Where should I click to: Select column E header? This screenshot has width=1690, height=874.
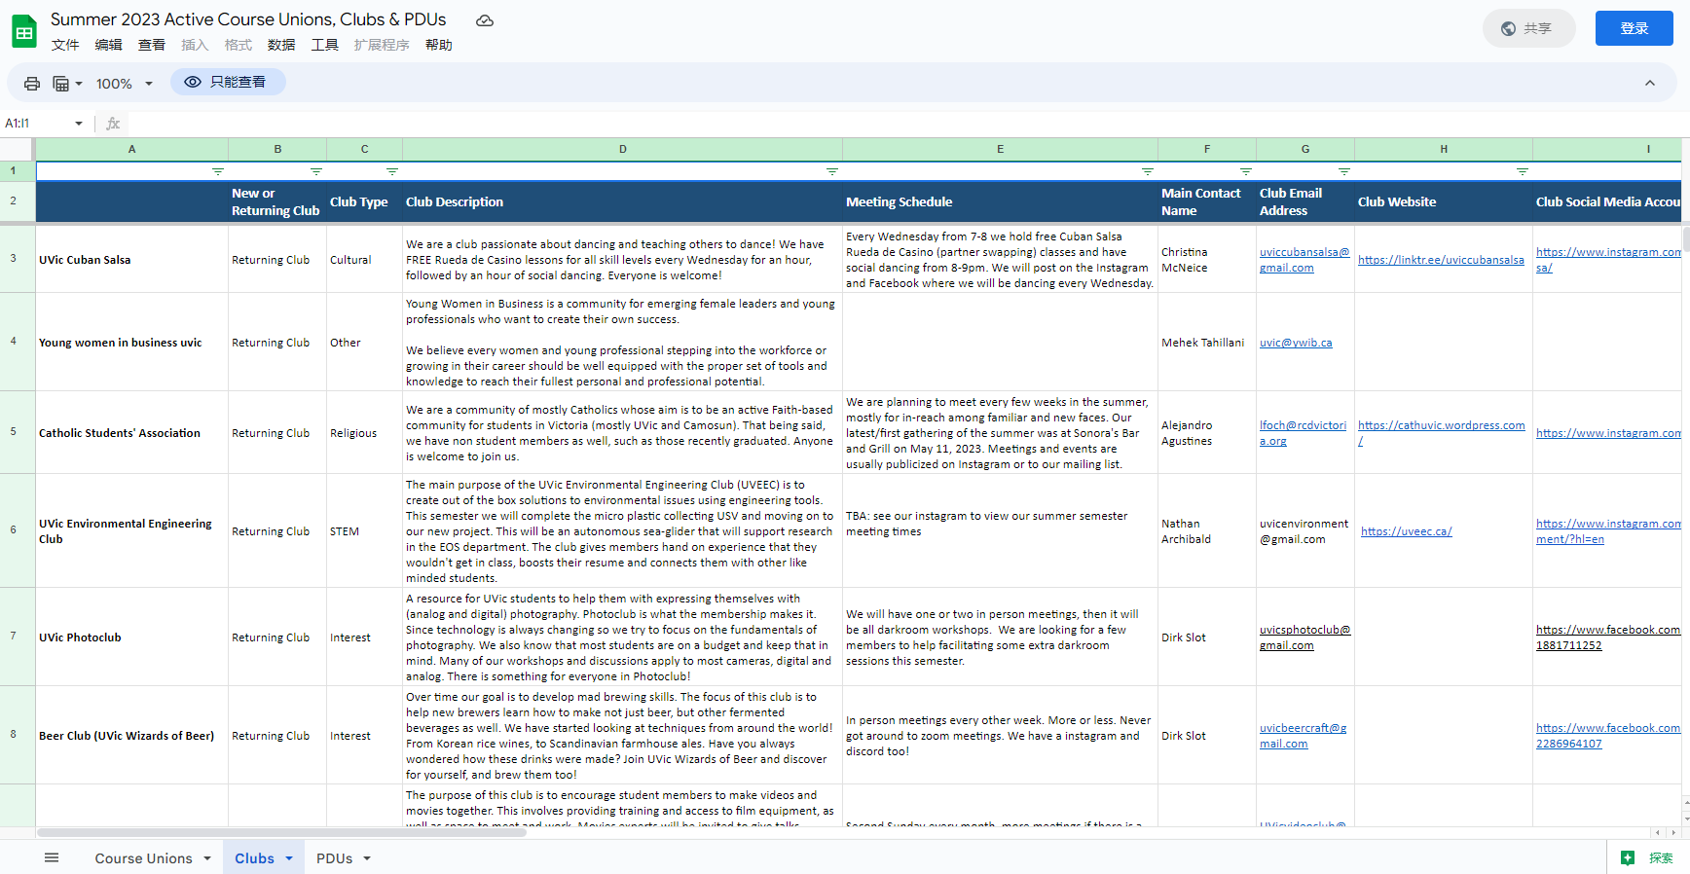(1000, 149)
